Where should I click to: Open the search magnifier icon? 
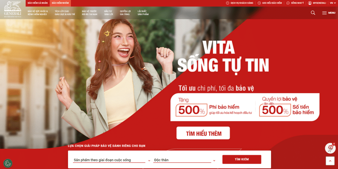click(x=313, y=13)
